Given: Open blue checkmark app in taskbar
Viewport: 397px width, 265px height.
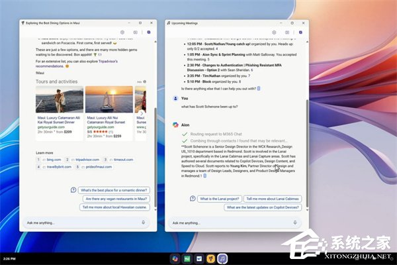Looking at the screenshot, I should 199,258.
